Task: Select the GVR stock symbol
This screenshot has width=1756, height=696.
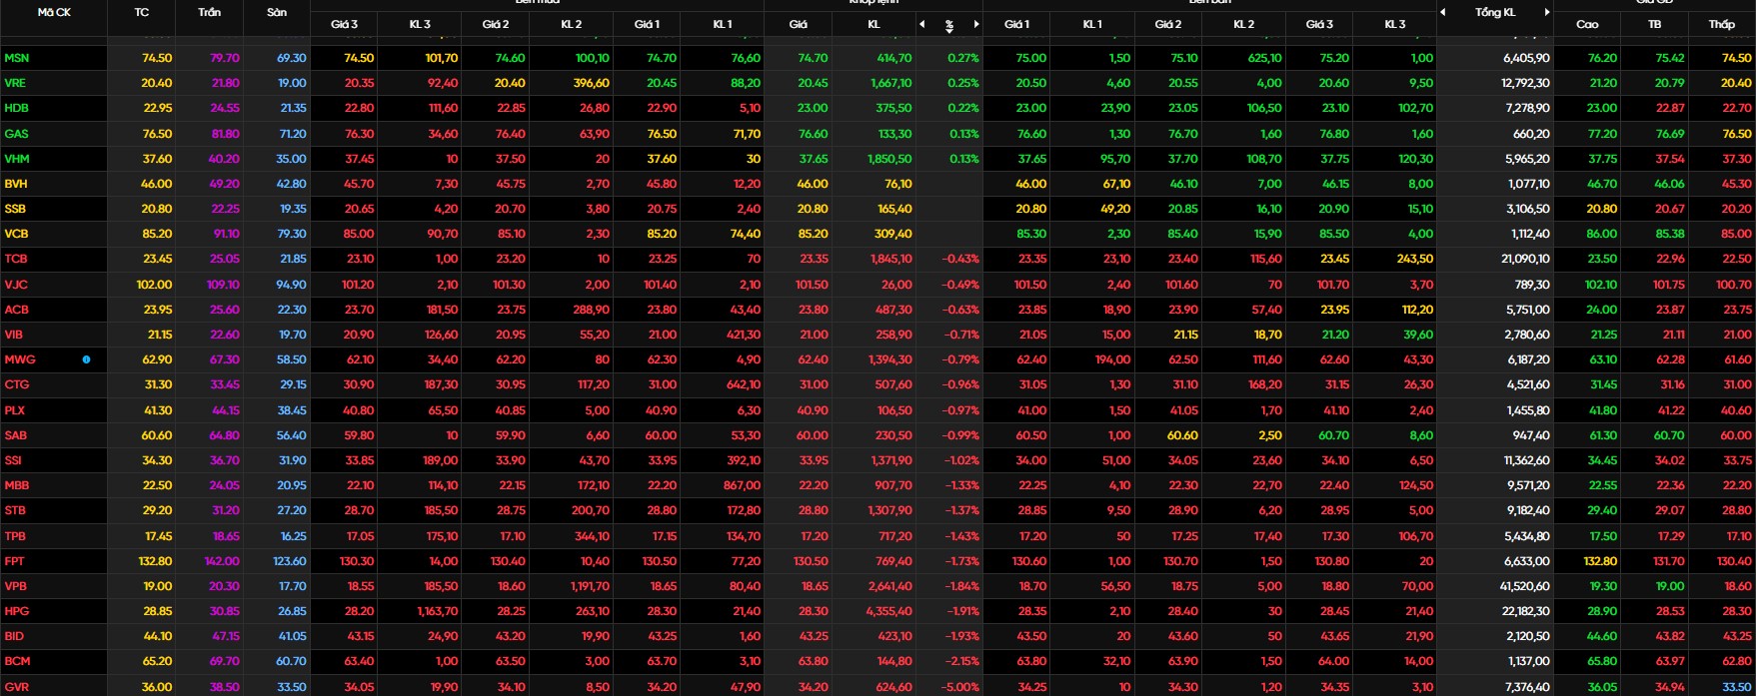Action: click(x=17, y=687)
